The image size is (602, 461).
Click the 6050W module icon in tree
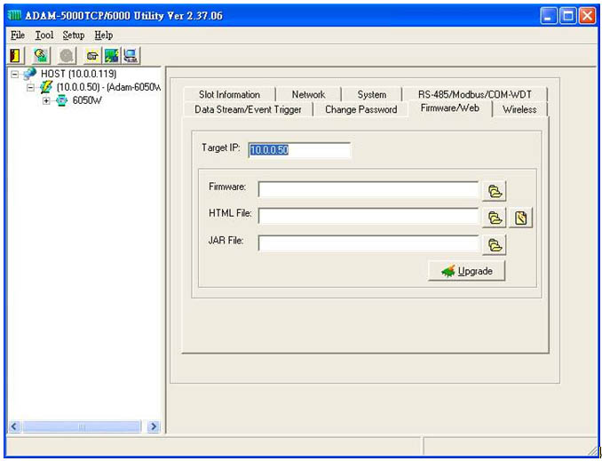click(61, 101)
